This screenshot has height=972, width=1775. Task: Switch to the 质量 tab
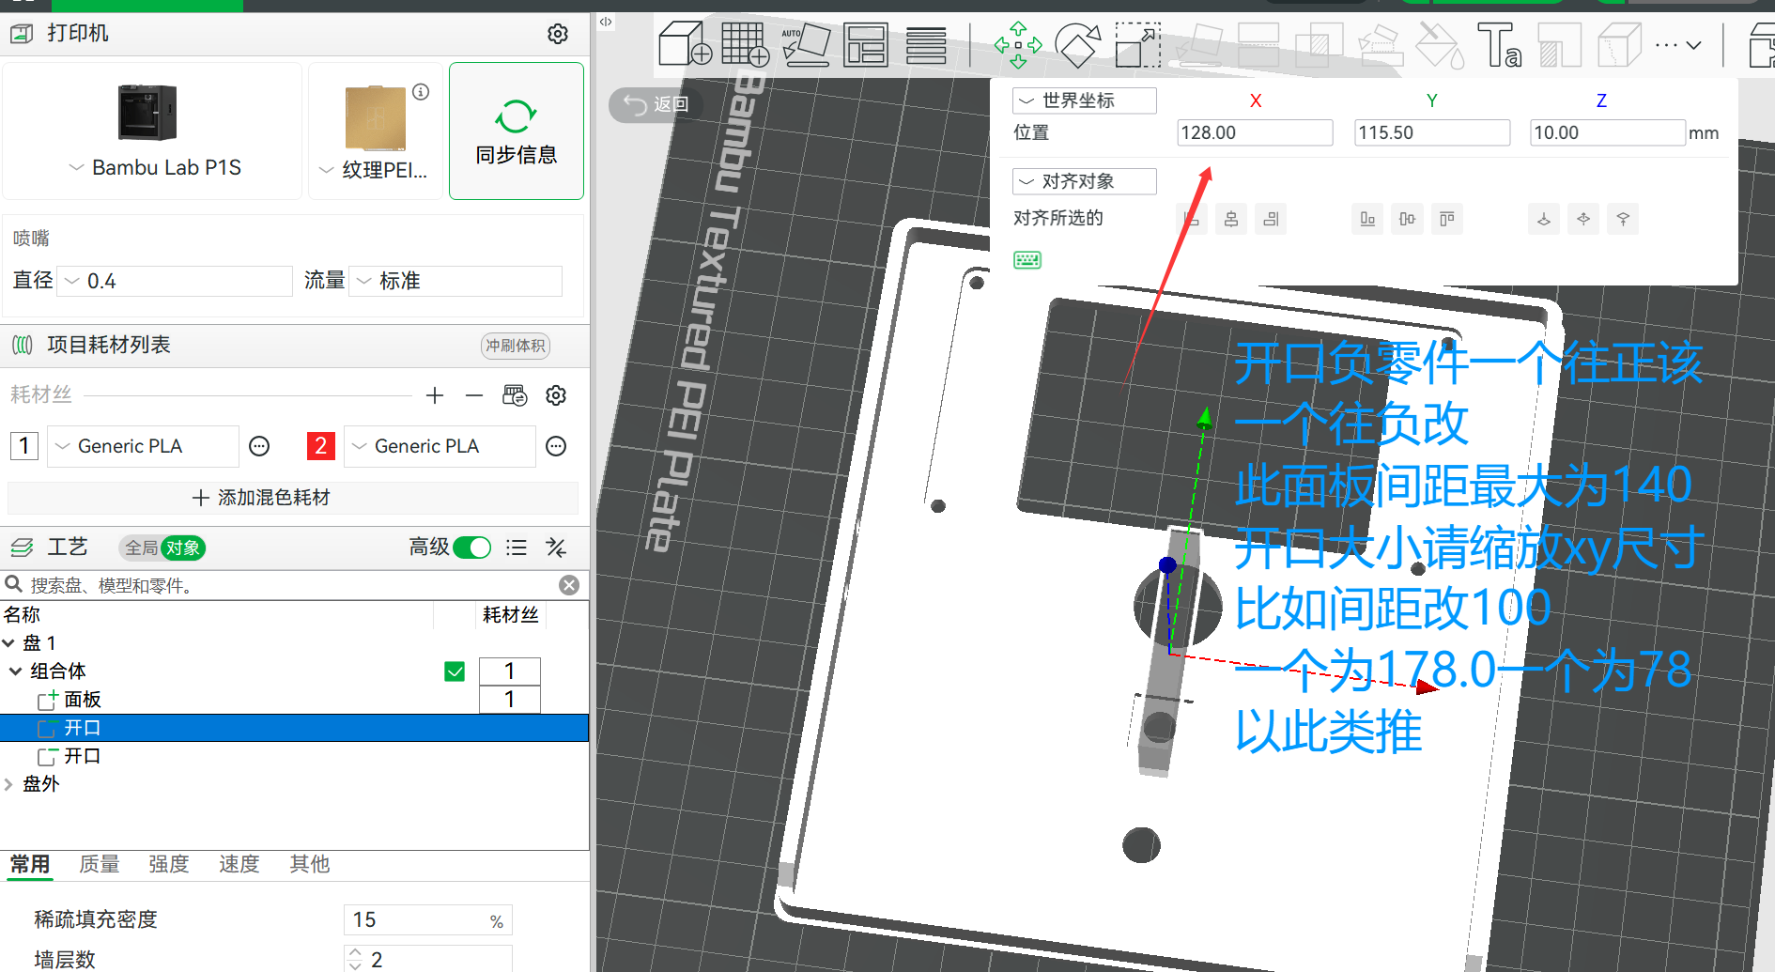pyautogui.click(x=100, y=864)
